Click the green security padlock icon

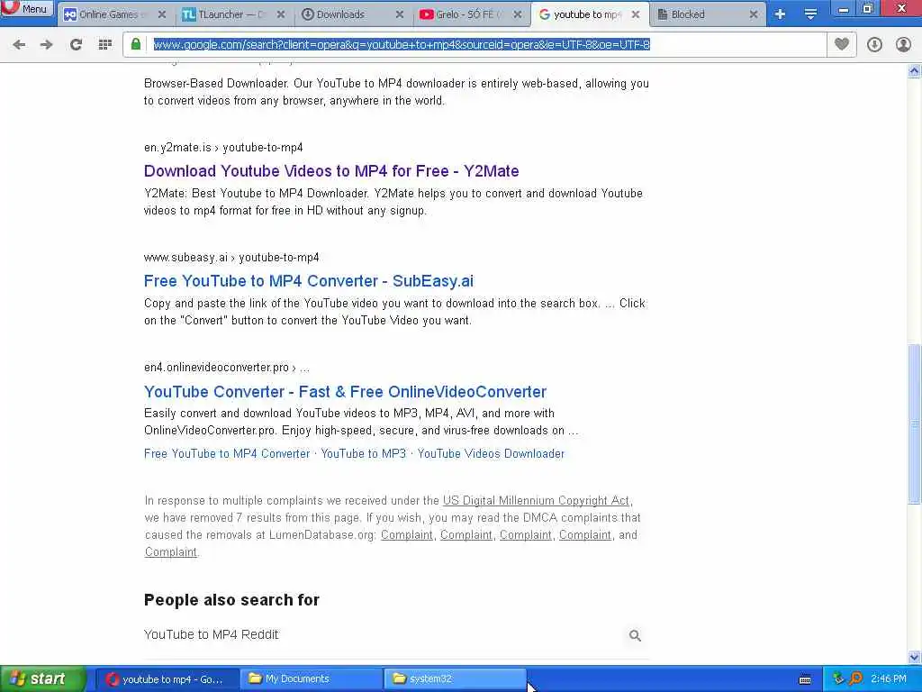(136, 44)
